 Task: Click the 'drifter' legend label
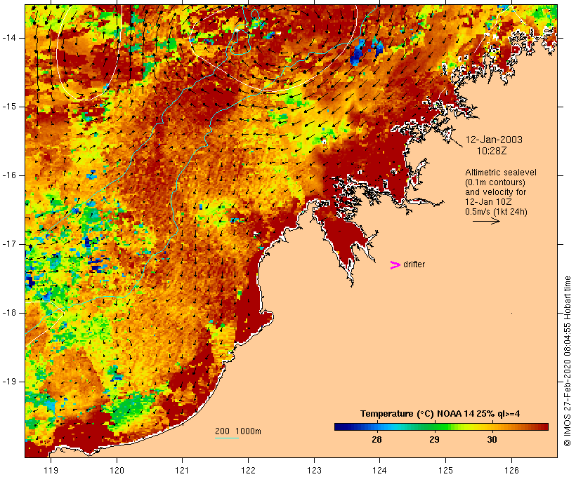(414, 264)
